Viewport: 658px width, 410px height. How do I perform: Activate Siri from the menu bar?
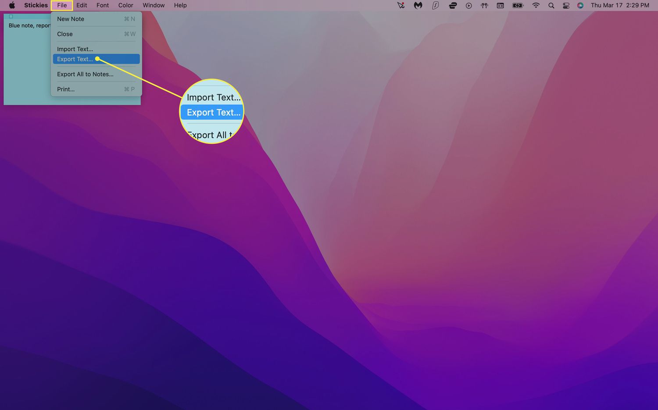[580, 5]
